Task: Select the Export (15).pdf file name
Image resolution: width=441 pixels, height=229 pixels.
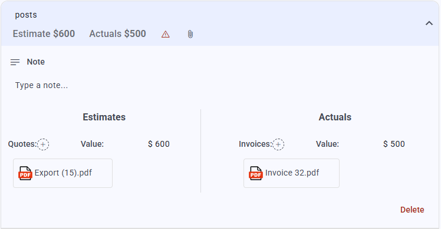Action: pyautogui.click(x=63, y=173)
